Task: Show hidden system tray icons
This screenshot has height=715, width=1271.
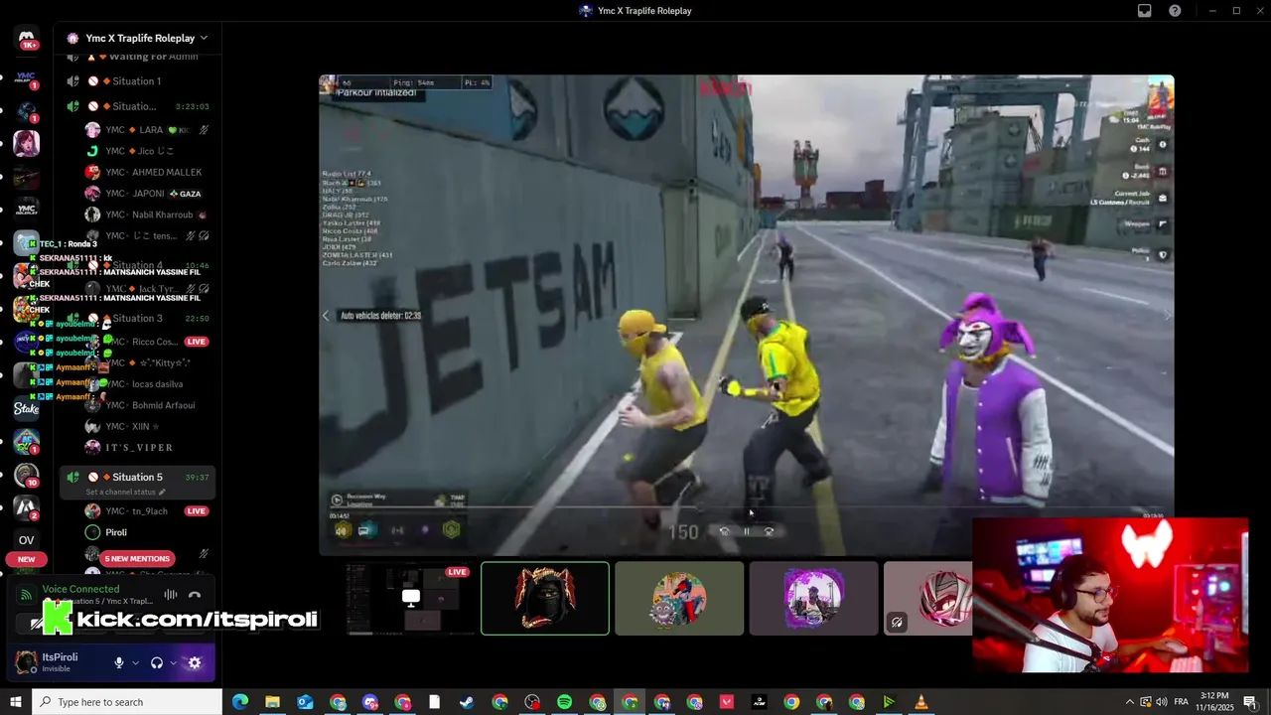Action: pyautogui.click(x=1130, y=702)
